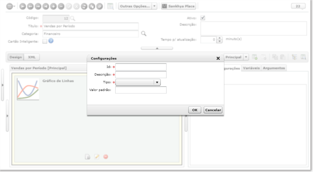Increase Tempo p/ atualização with up stepper
This screenshot has height=172, width=313.
click(x=219, y=38)
